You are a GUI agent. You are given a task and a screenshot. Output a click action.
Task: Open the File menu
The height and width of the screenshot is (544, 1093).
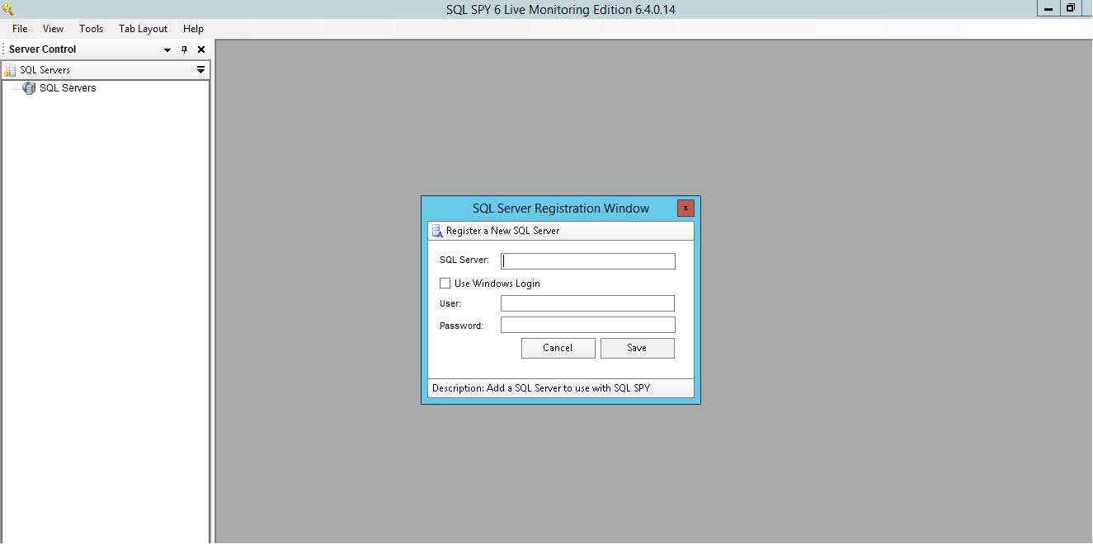20,29
